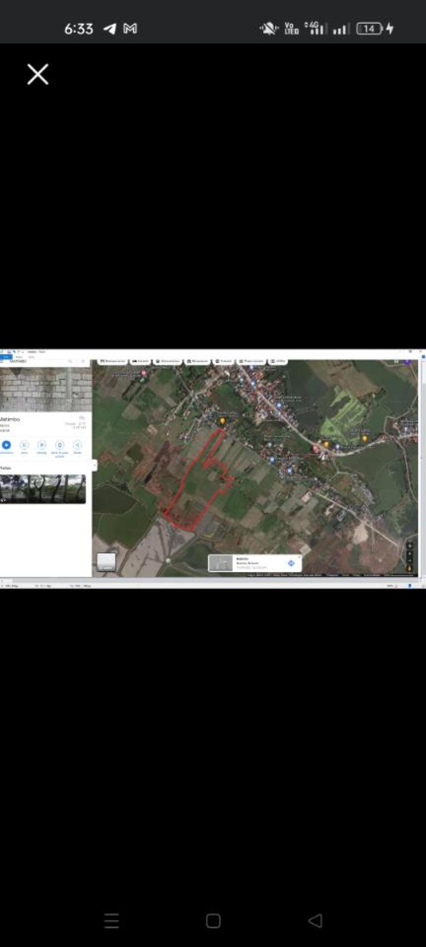Image resolution: width=426 pixels, height=947 pixels.
Task: Select the Restaurants category chip
Action: 112,361
